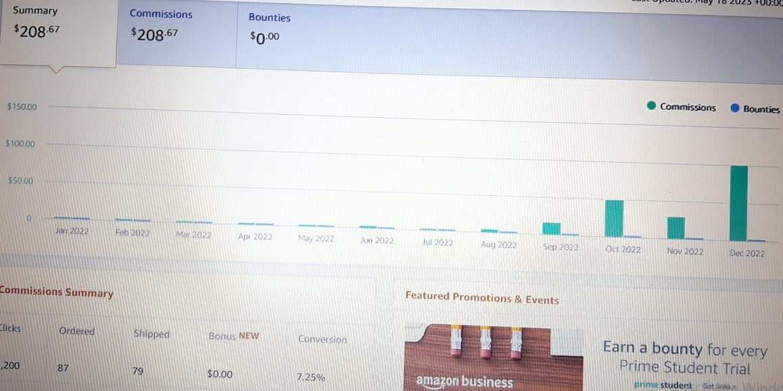Screen dimensions: 783x391
Task: Toggle the Commissions legend green dot
Action: tap(650, 106)
